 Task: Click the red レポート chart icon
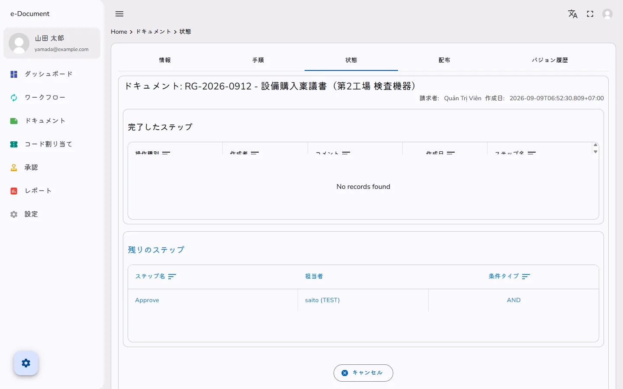pos(14,191)
